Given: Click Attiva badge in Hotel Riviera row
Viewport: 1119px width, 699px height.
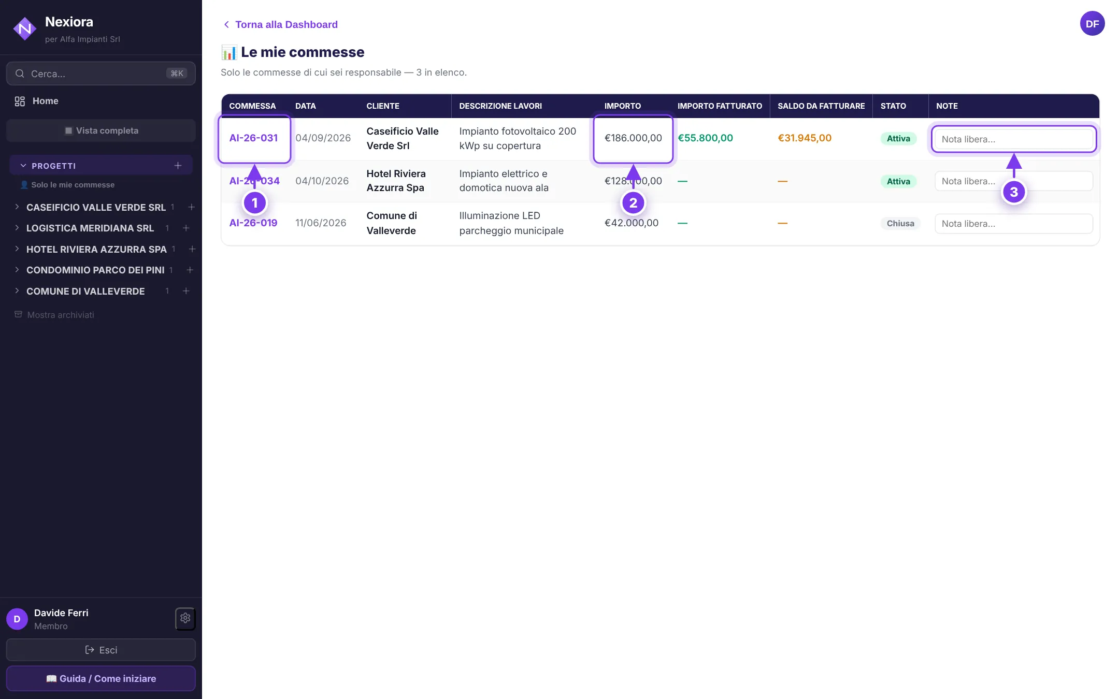Looking at the screenshot, I should [898, 181].
